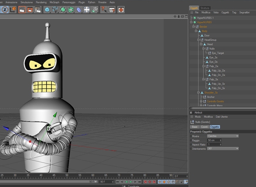
Task: Click the Render active view clapperboard icon
Action: click(22, 10)
